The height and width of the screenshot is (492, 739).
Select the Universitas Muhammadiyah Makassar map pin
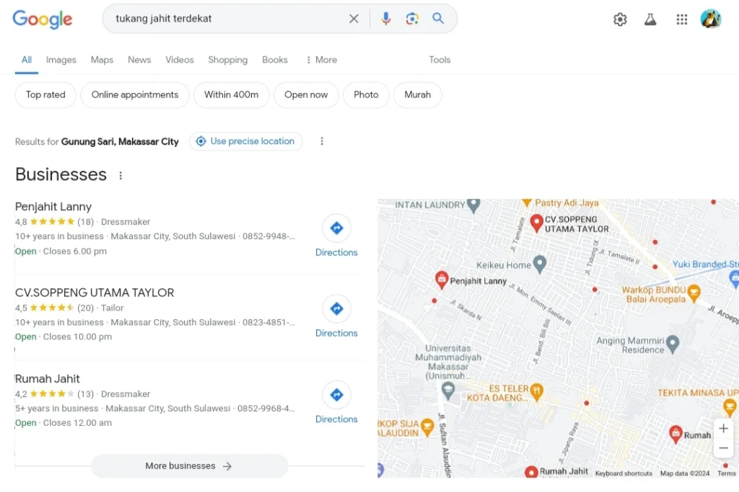click(x=447, y=390)
